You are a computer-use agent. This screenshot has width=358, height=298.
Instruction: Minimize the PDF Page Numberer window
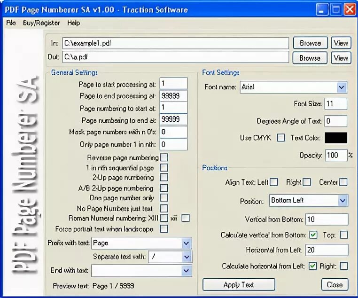tap(322, 9)
